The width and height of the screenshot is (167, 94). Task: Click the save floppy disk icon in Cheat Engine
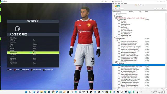point(118,6)
